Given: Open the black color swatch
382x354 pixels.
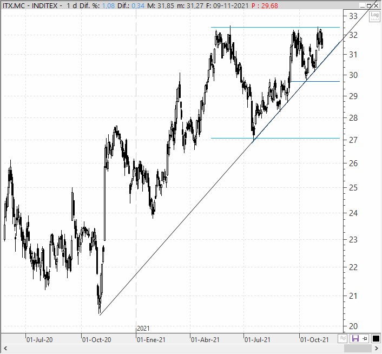Looking at the screenshot, I should coord(376,338).
